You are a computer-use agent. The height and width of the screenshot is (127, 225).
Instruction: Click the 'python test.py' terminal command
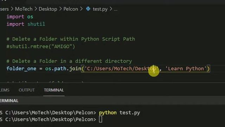pyautogui.click(x=120, y=113)
